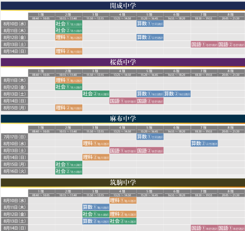This screenshot has height=231, width=245.
Task: Click date label 8月10日(水) in 開成中学 table
Action: pyautogui.click(x=15, y=24)
